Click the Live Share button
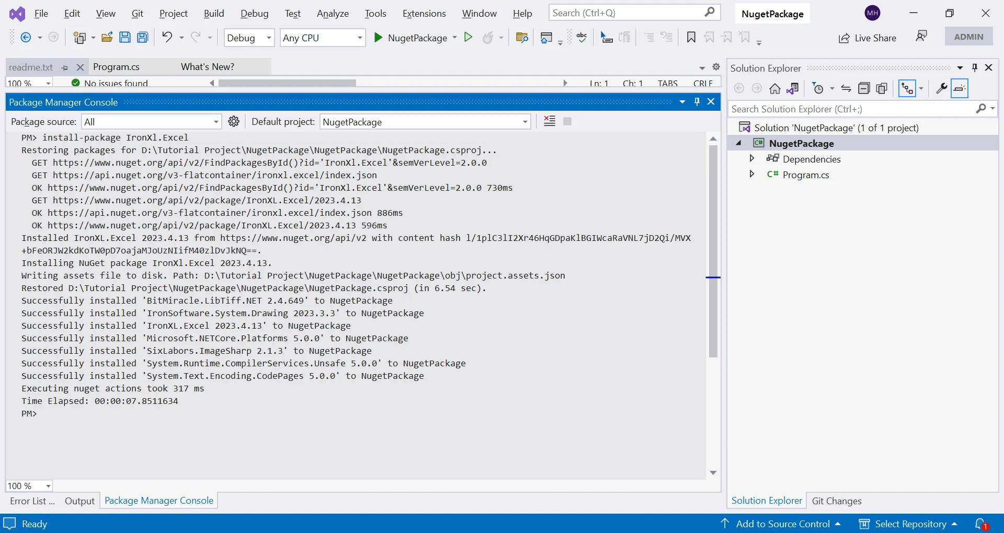The image size is (1004, 533). click(867, 38)
